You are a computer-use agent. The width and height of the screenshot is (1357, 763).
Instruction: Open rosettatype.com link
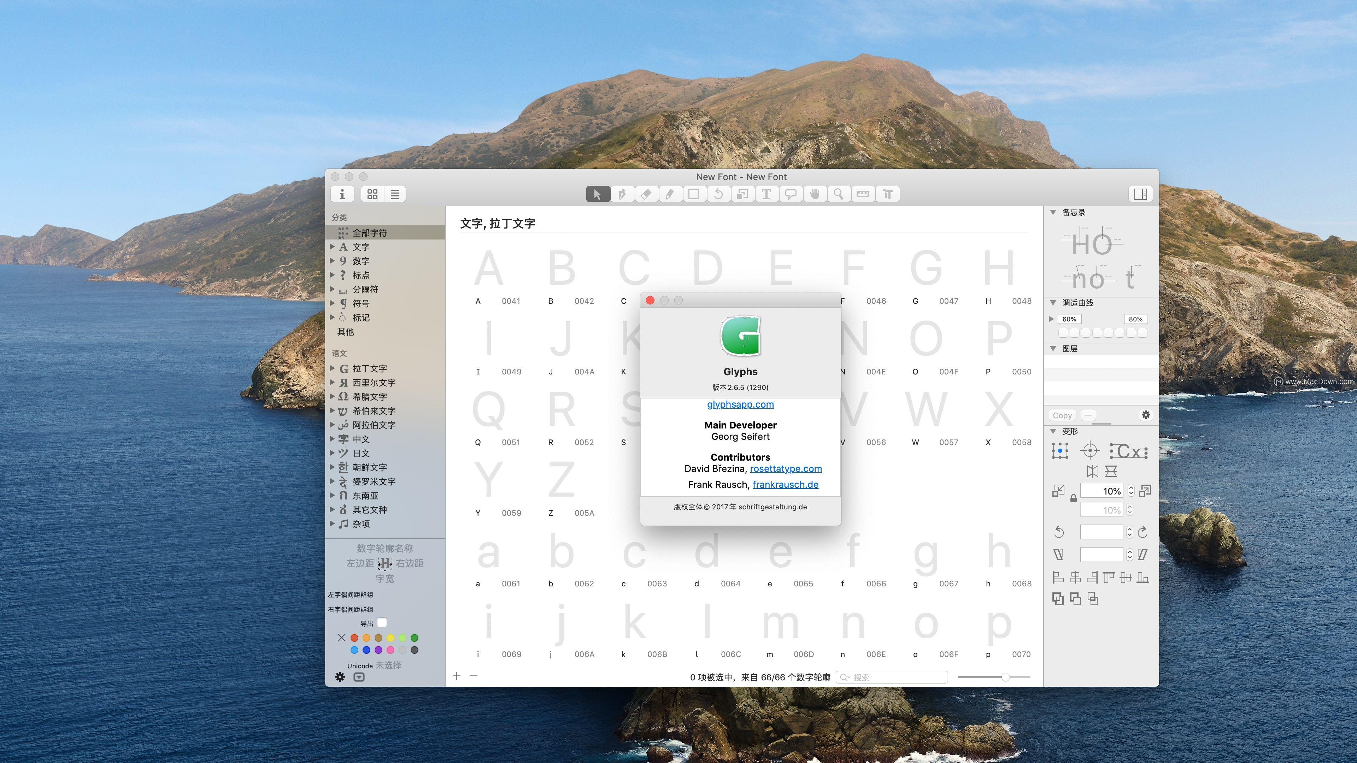786,469
